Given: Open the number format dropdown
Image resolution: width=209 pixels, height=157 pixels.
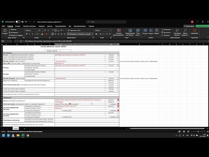Looking at the screenshot, I should click(x=110, y=31).
